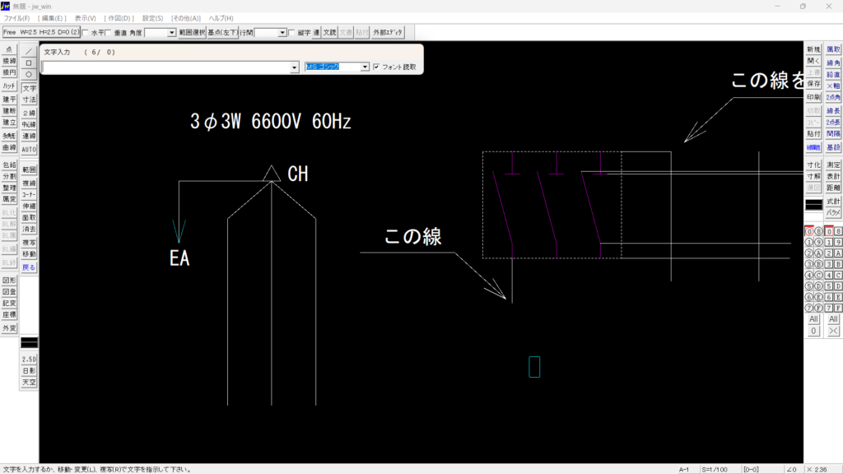Click the 測定 measure tool

833,165
